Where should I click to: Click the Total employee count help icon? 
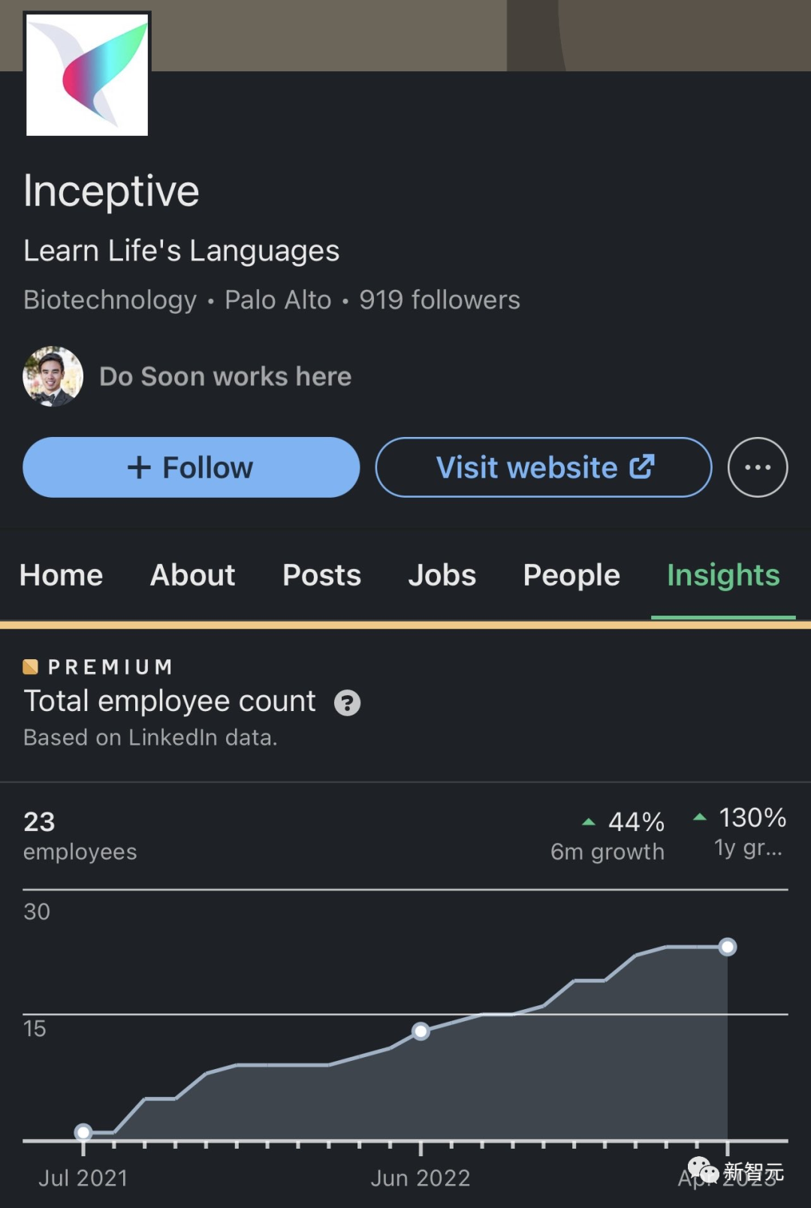click(347, 703)
